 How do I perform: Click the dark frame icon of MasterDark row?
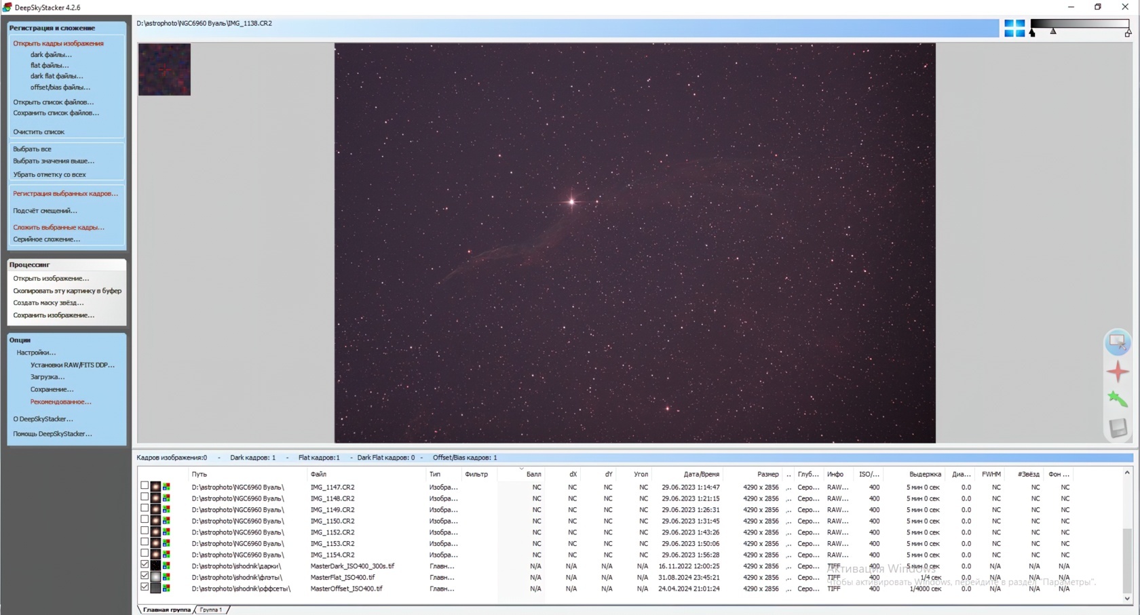click(155, 566)
